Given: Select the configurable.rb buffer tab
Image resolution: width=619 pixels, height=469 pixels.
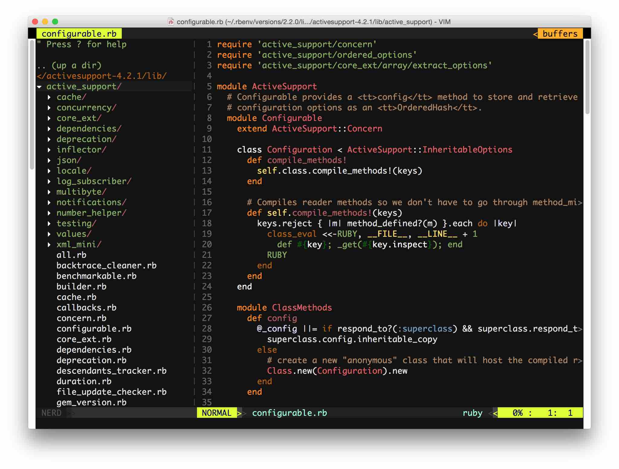Looking at the screenshot, I should 79,34.
